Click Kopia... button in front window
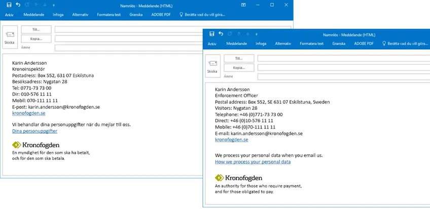 pyautogui.click(x=239, y=68)
